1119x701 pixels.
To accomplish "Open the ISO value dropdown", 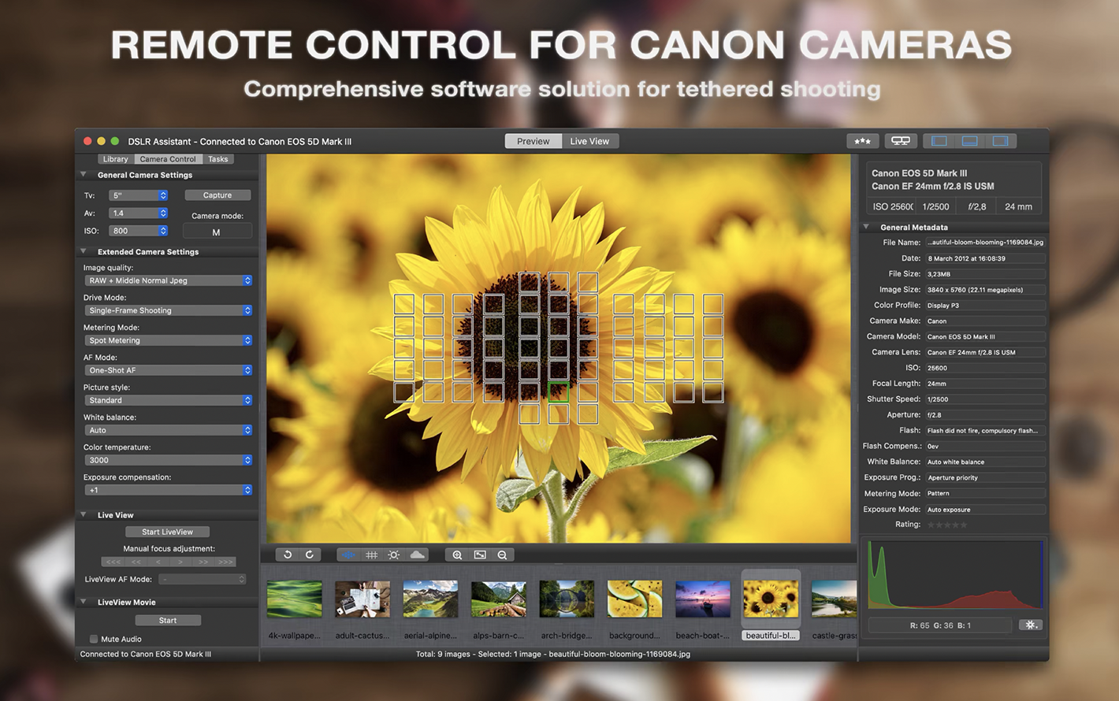I will pos(139,232).
